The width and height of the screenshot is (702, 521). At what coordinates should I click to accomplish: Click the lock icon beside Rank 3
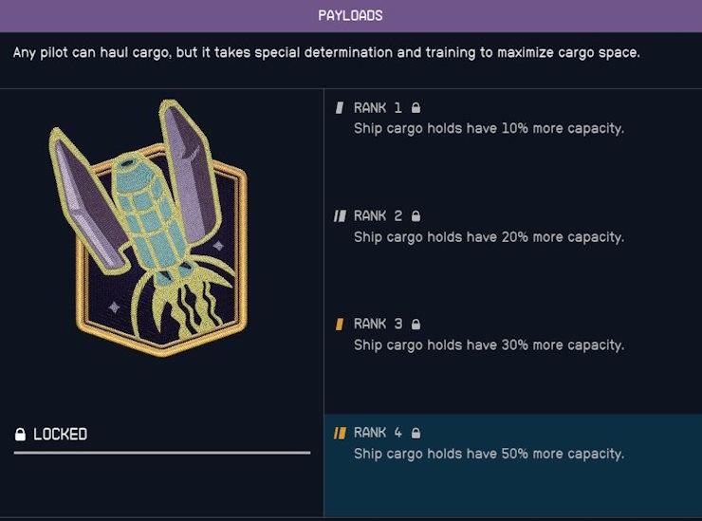tap(416, 325)
